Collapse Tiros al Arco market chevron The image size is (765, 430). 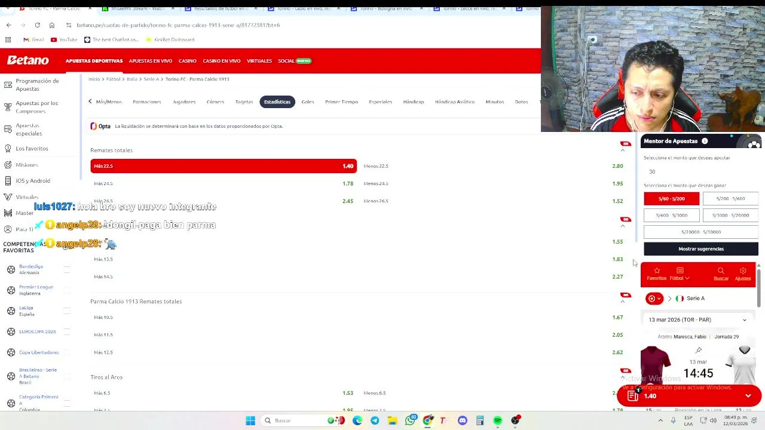click(623, 377)
